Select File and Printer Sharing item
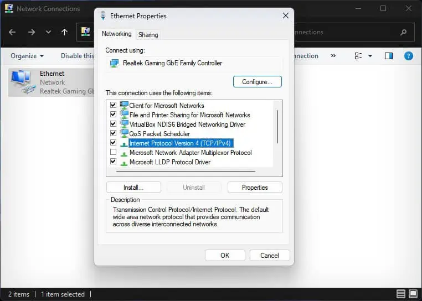This screenshot has width=422, height=301. tap(190, 115)
